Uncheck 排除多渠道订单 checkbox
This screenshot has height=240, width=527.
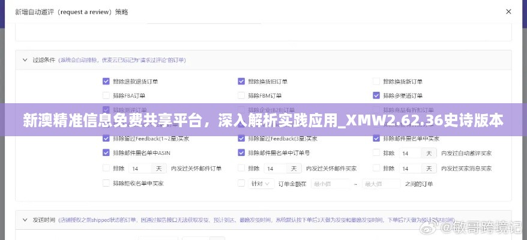pos(376,95)
